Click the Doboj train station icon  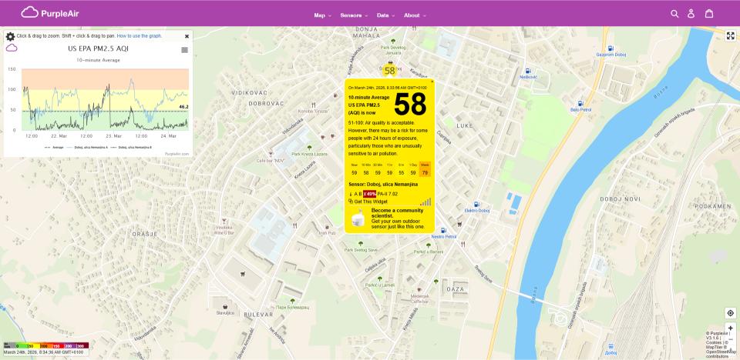[610, 346]
